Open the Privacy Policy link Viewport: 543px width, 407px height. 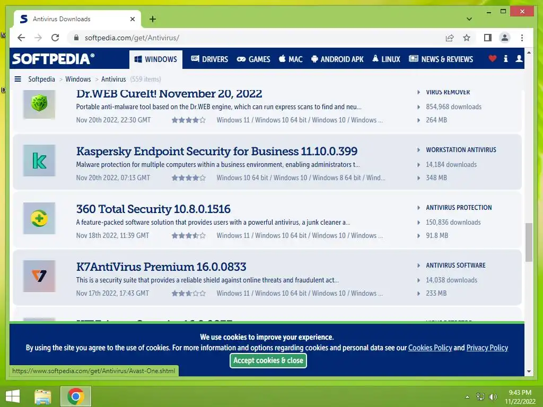[487, 348]
